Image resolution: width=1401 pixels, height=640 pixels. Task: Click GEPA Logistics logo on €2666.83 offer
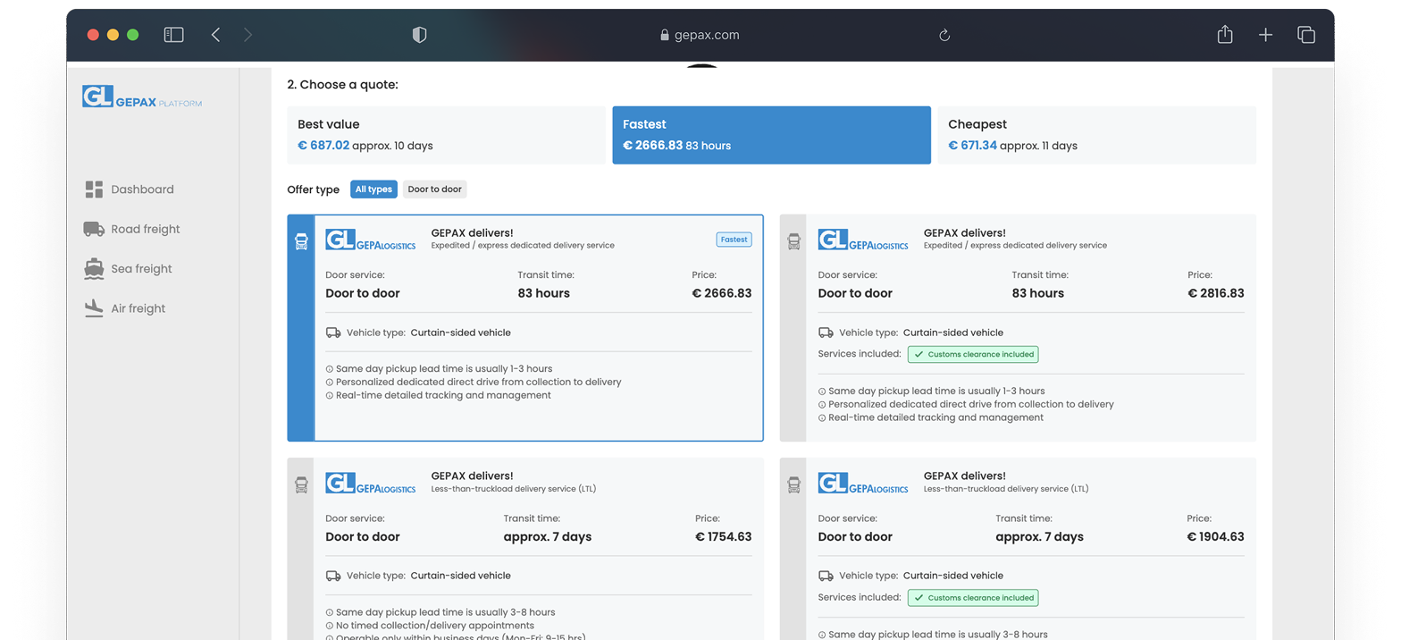[371, 240]
